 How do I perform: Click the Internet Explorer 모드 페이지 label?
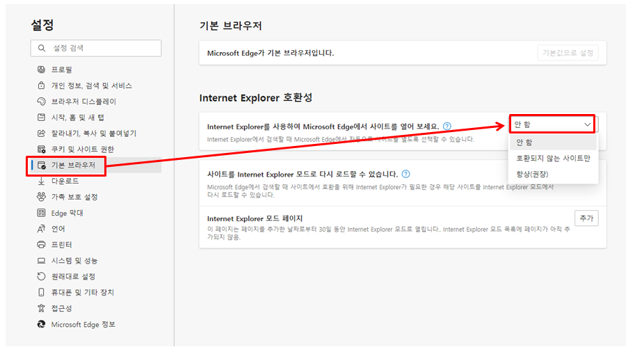coord(255,219)
